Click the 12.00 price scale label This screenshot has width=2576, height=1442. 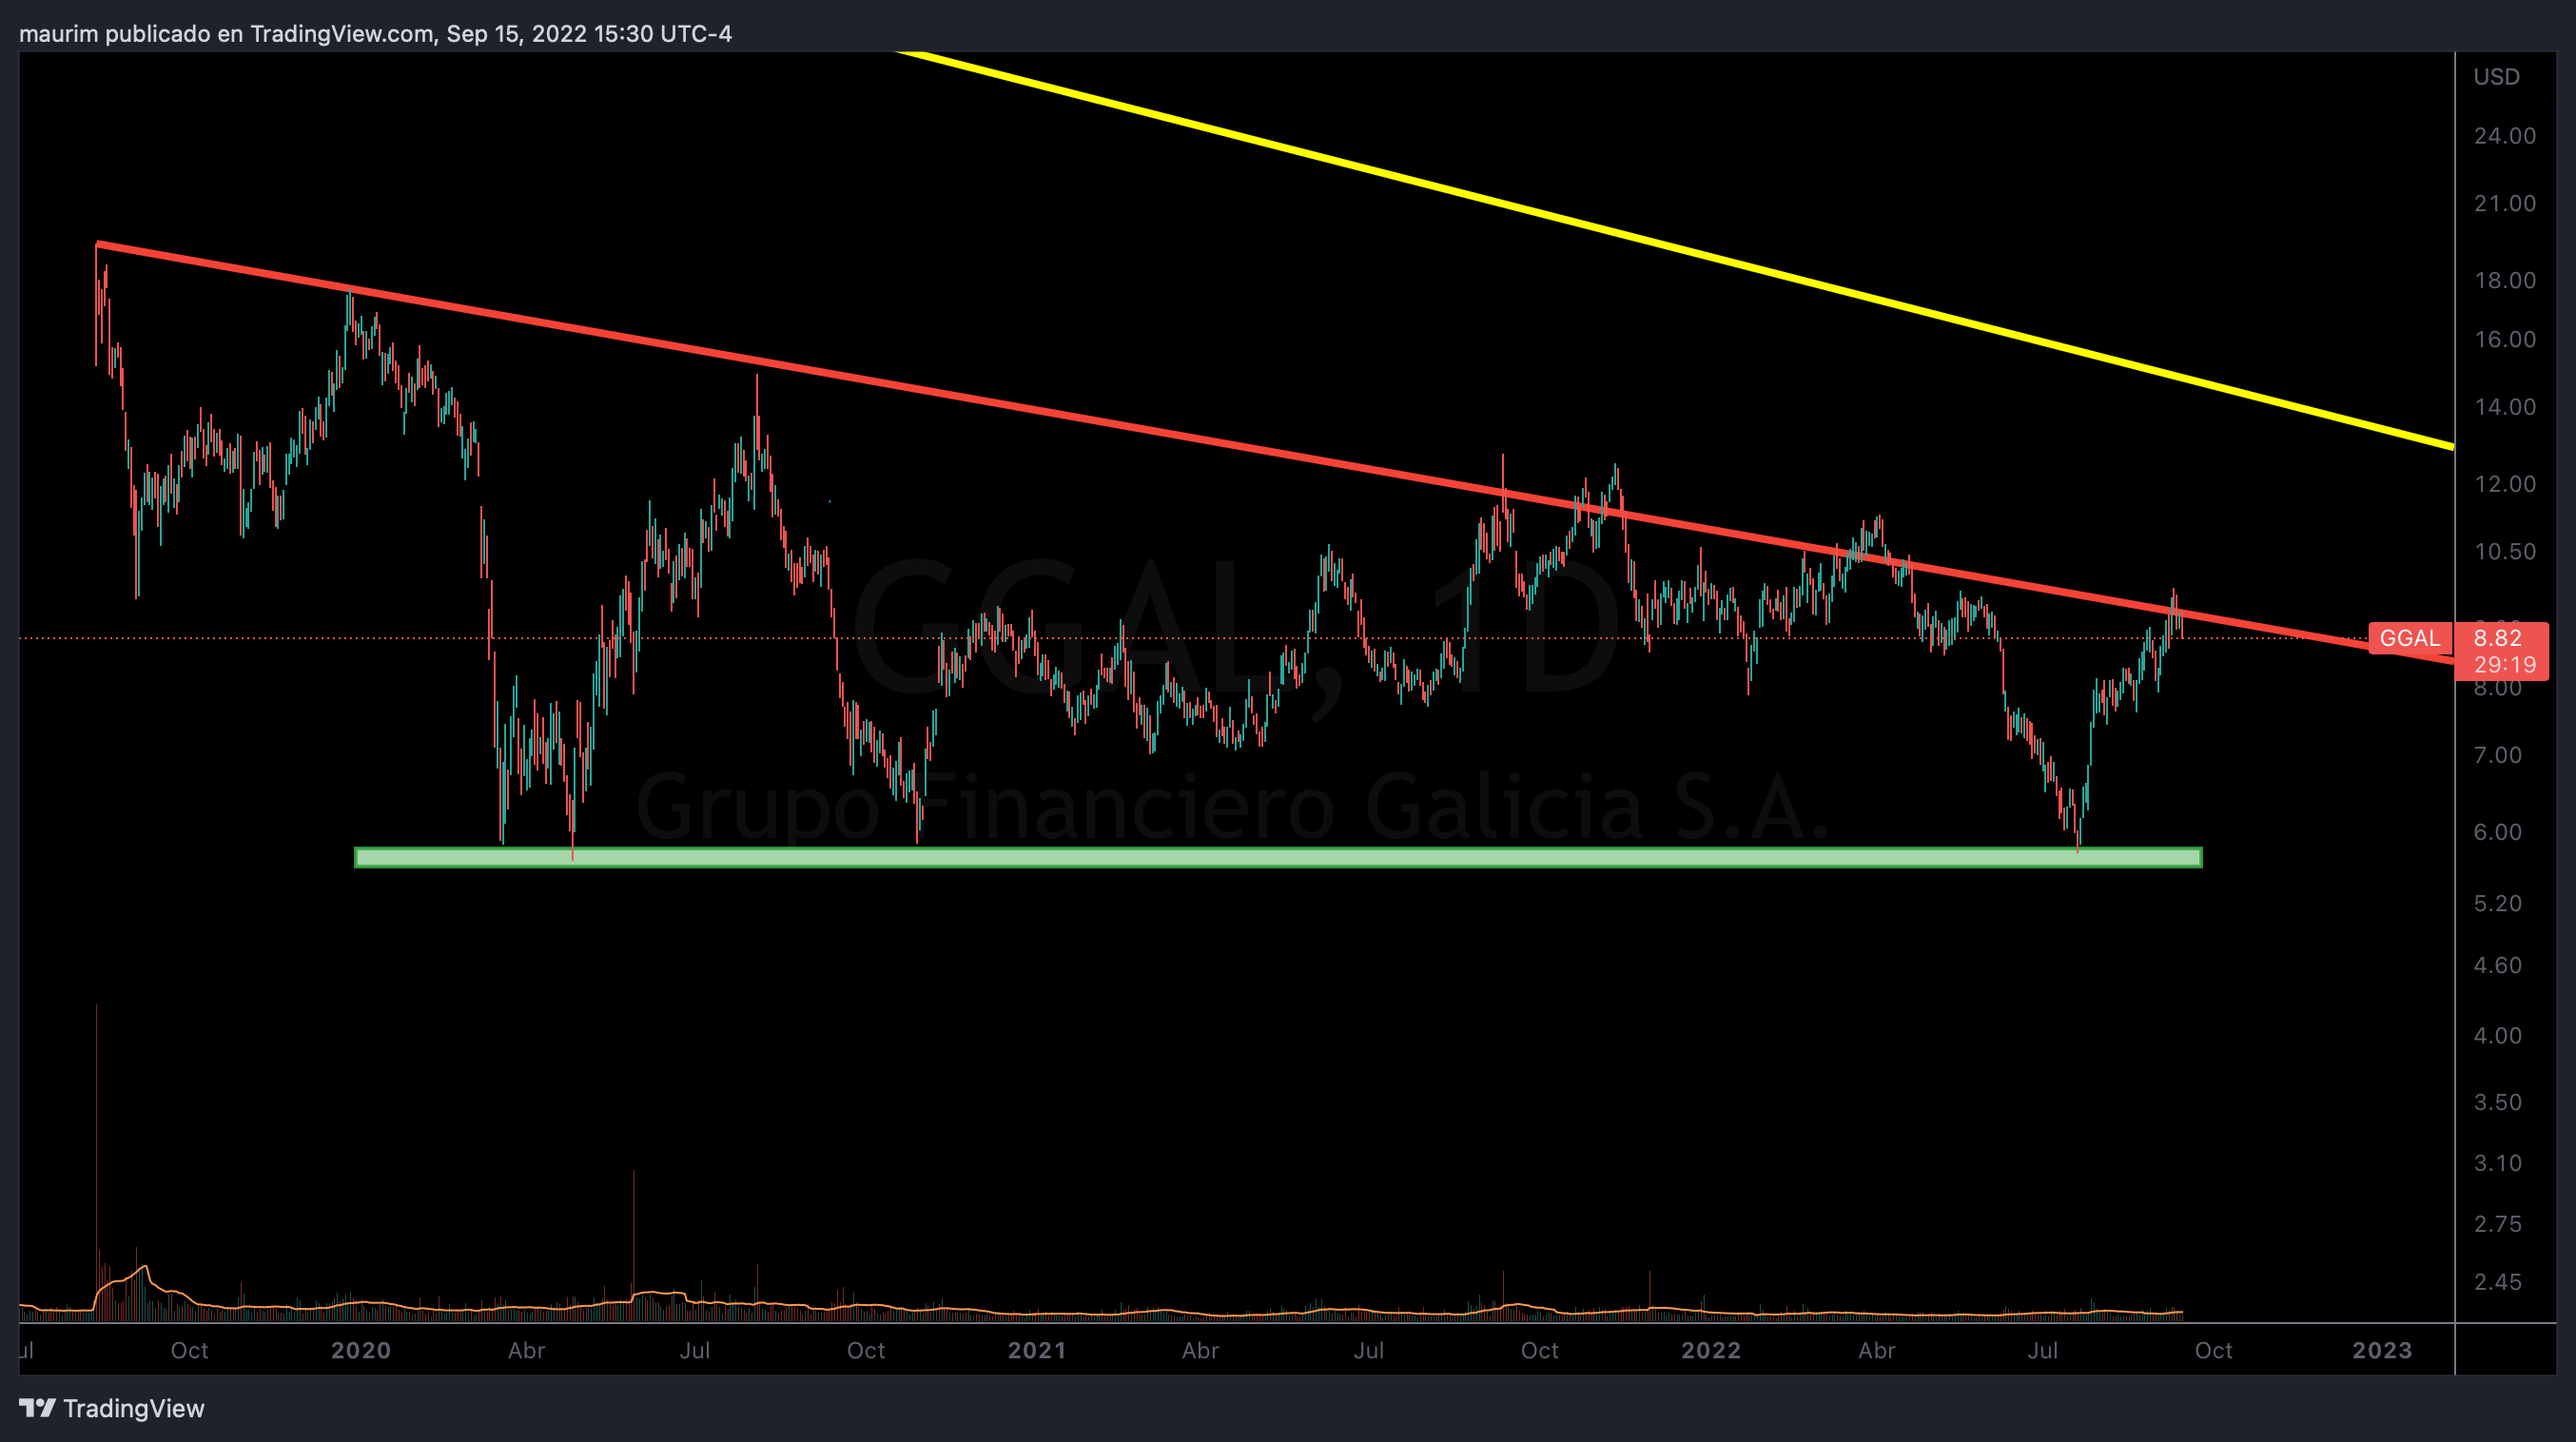(x=2504, y=484)
